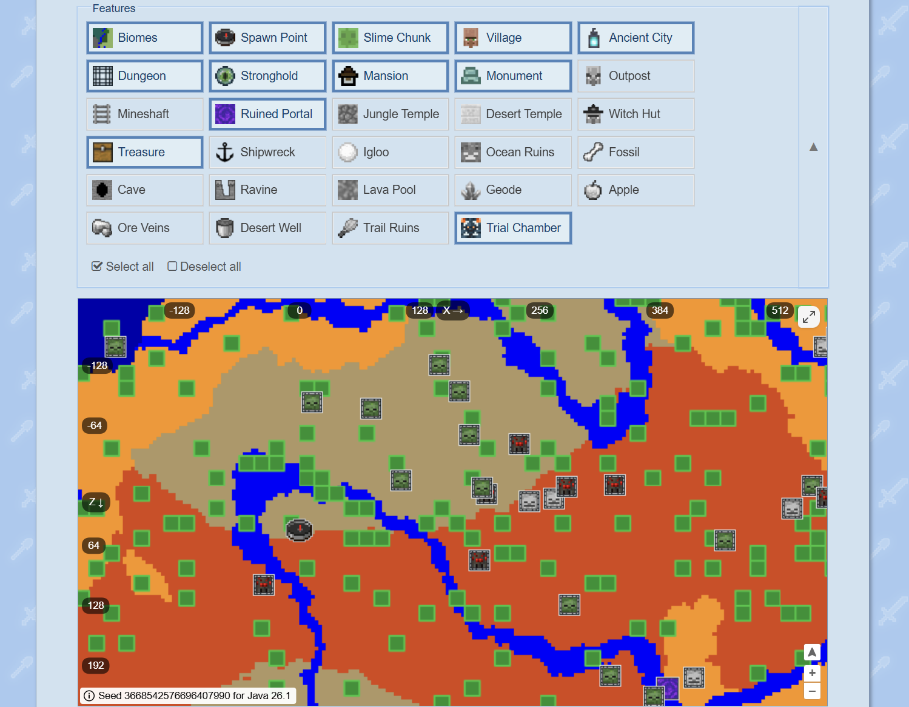Click the X axis 256 coordinate label
Screen dimensions: 909x707
539,310
